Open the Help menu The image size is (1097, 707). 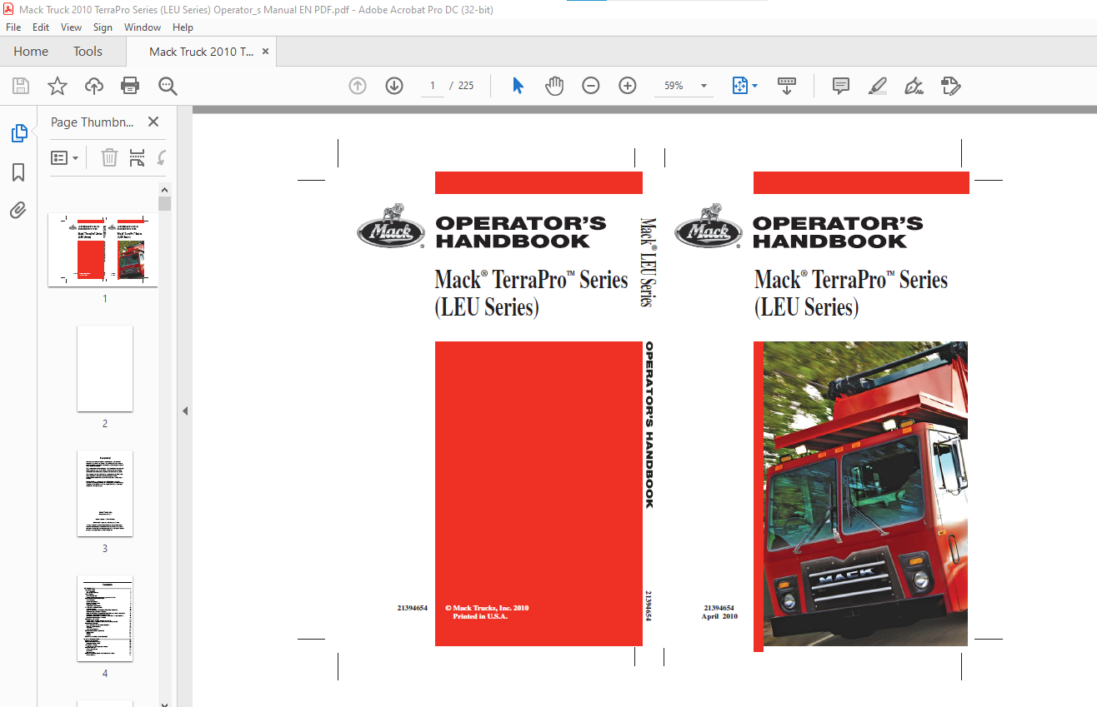click(x=183, y=27)
